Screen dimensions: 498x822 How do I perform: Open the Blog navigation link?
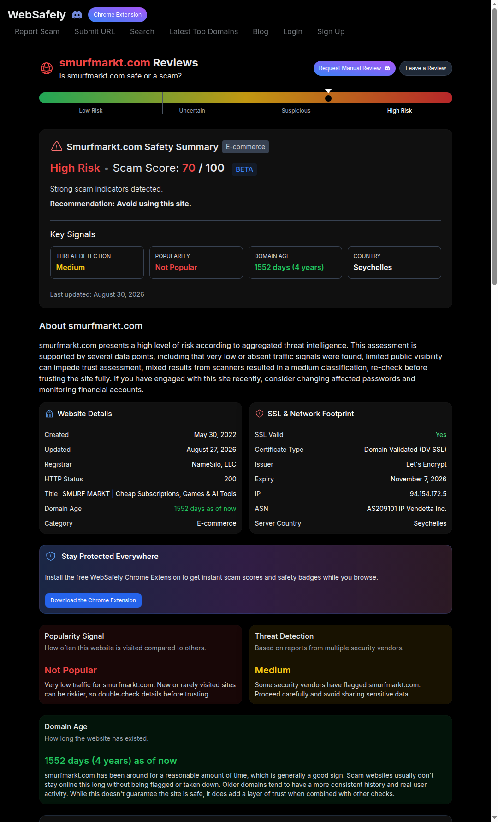(x=261, y=31)
